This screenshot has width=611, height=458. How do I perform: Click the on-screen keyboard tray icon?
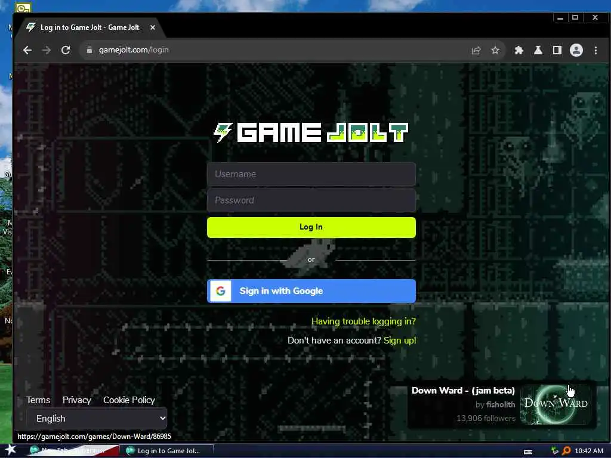click(528, 451)
